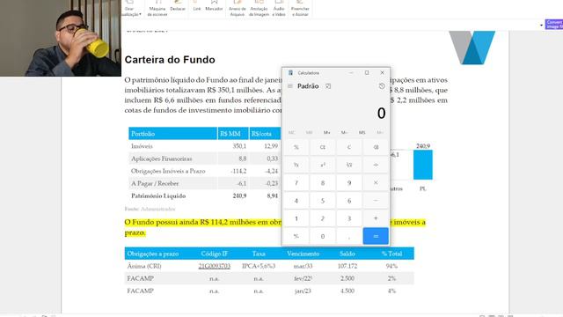Click the CE clear entry key
The height and width of the screenshot is (317, 563).
[x=323, y=147]
